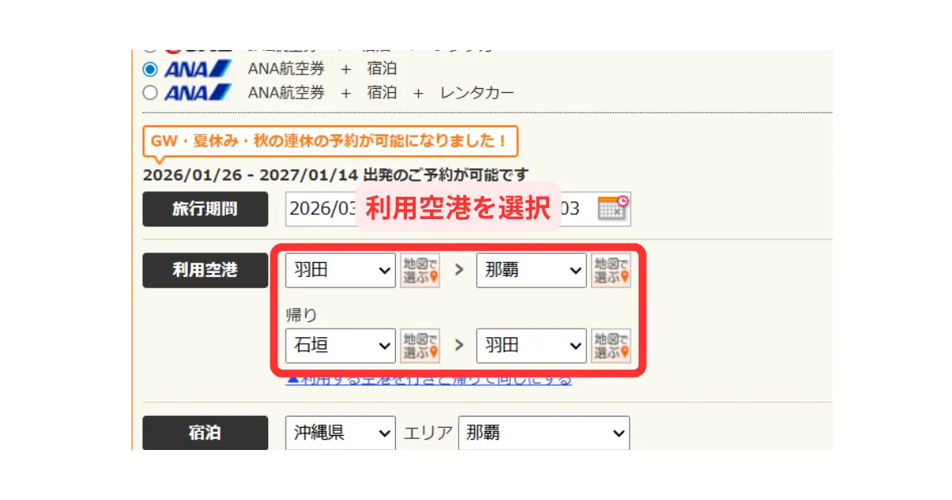Open outbound departure airport dropdown showing 羽田

click(x=340, y=271)
